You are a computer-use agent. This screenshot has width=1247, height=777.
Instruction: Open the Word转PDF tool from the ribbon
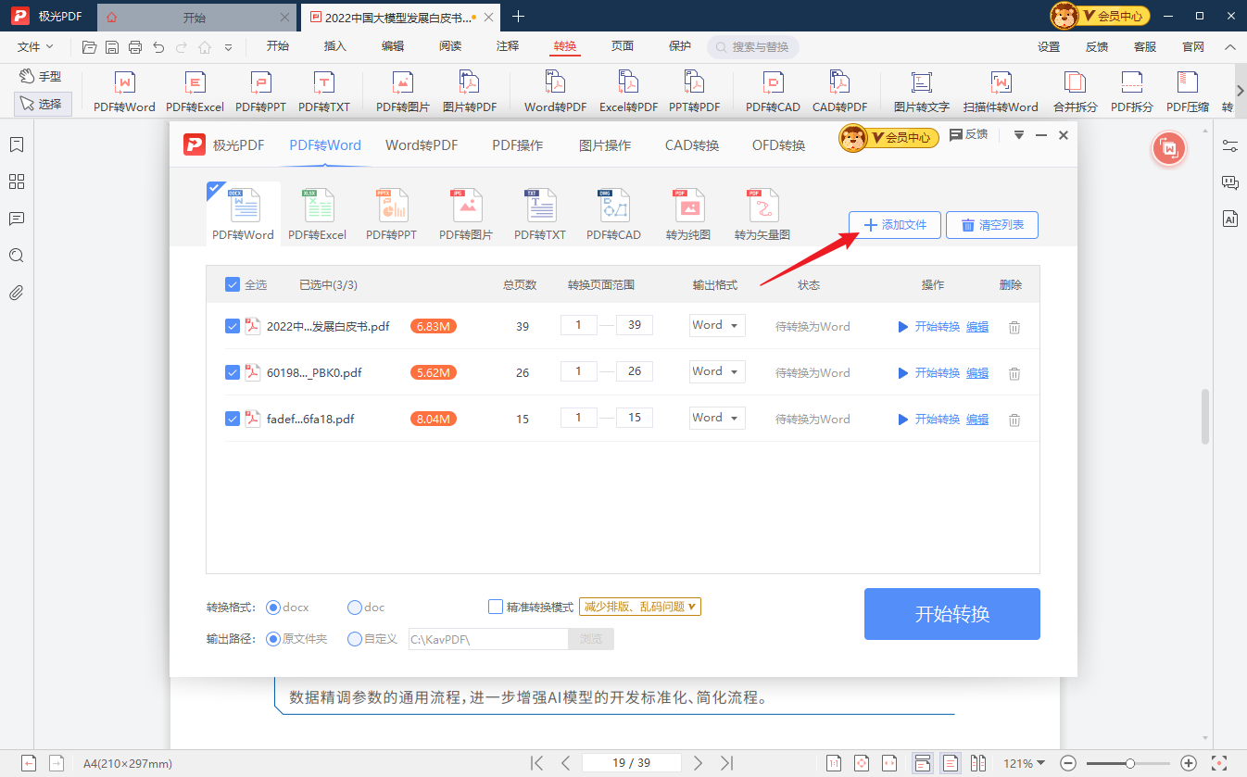coord(553,90)
